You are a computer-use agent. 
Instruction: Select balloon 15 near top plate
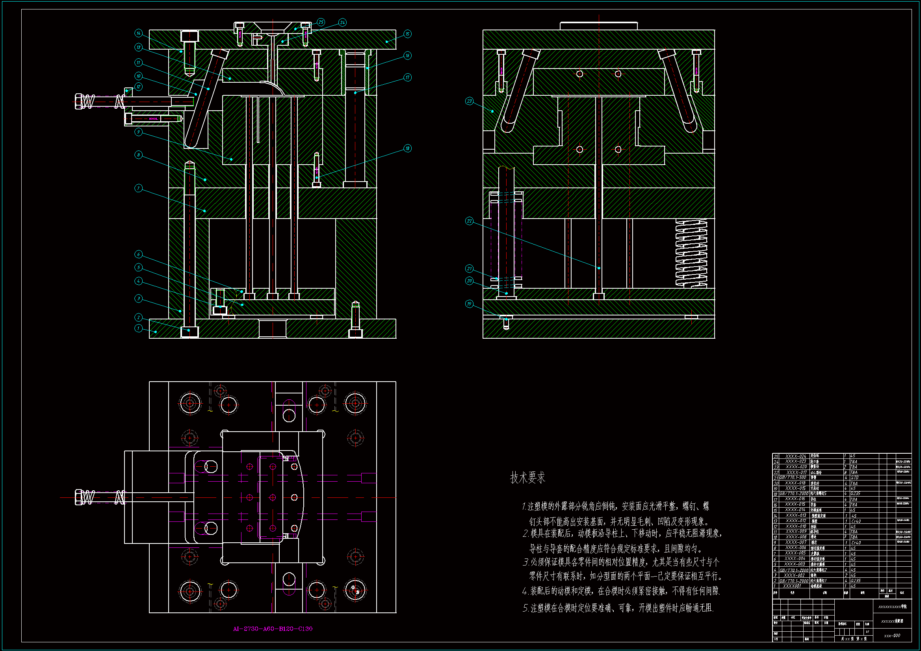(407, 34)
